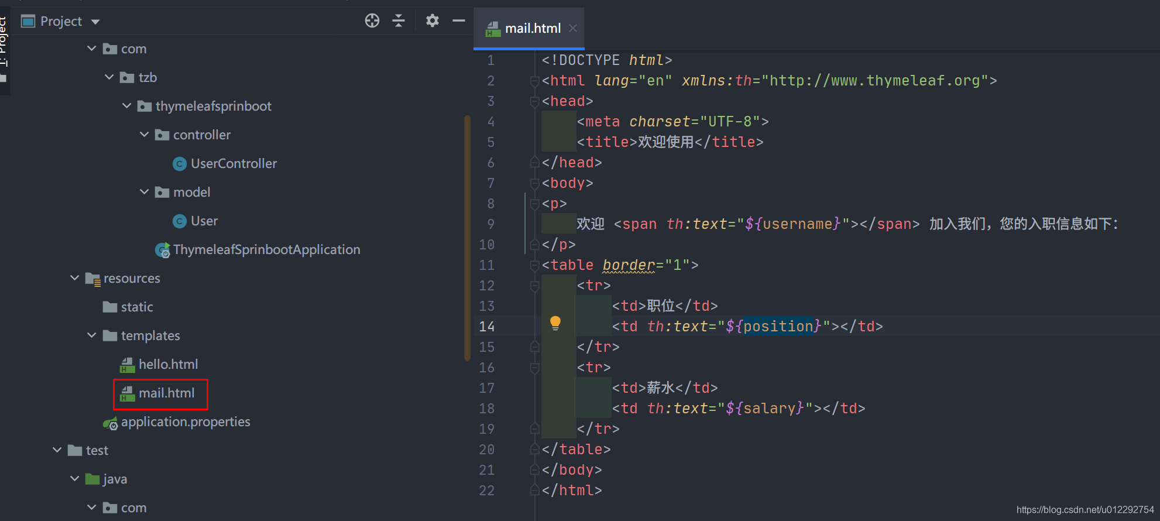Fold the body tag on line 7
Screen dimensions: 1160x521
pos(534,183)
